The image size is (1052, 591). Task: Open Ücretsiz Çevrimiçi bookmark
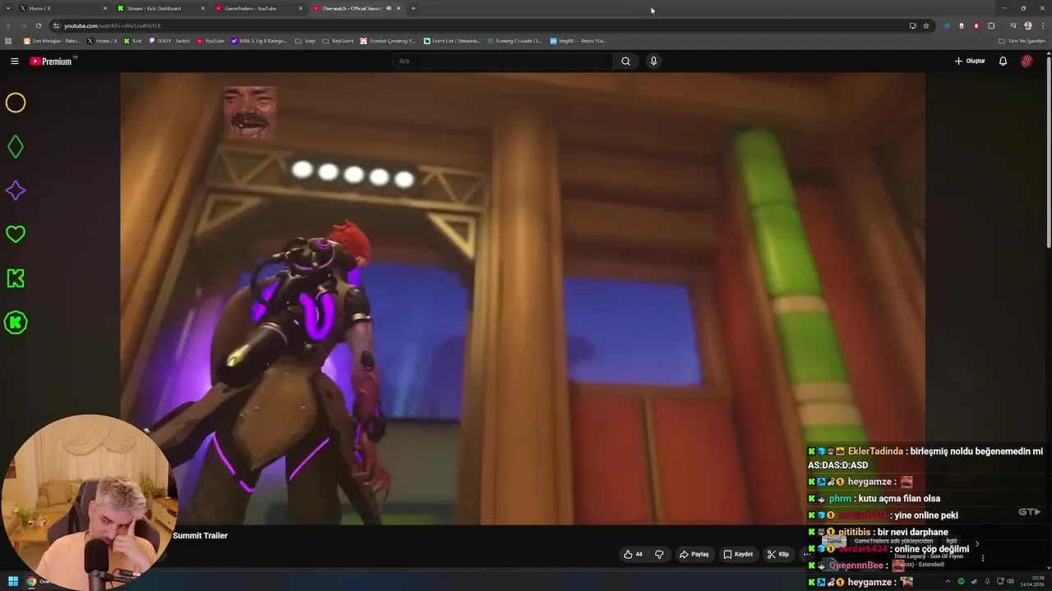click(388, 40)
